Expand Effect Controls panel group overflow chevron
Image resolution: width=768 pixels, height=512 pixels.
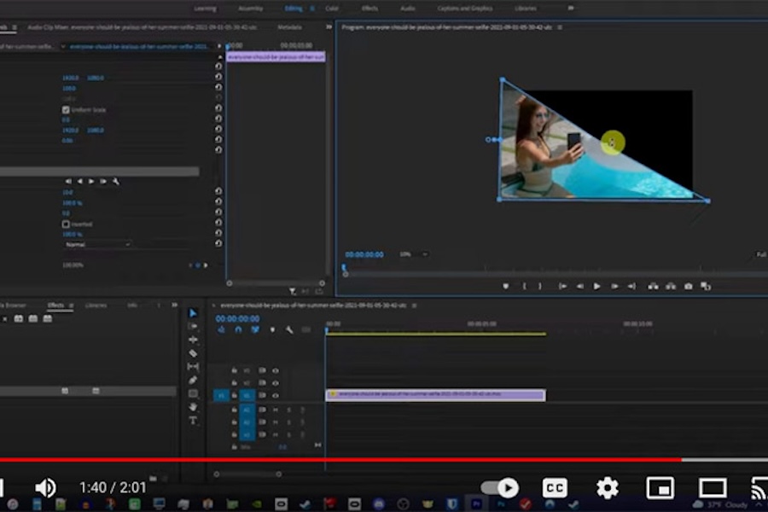tap(329, 27)
